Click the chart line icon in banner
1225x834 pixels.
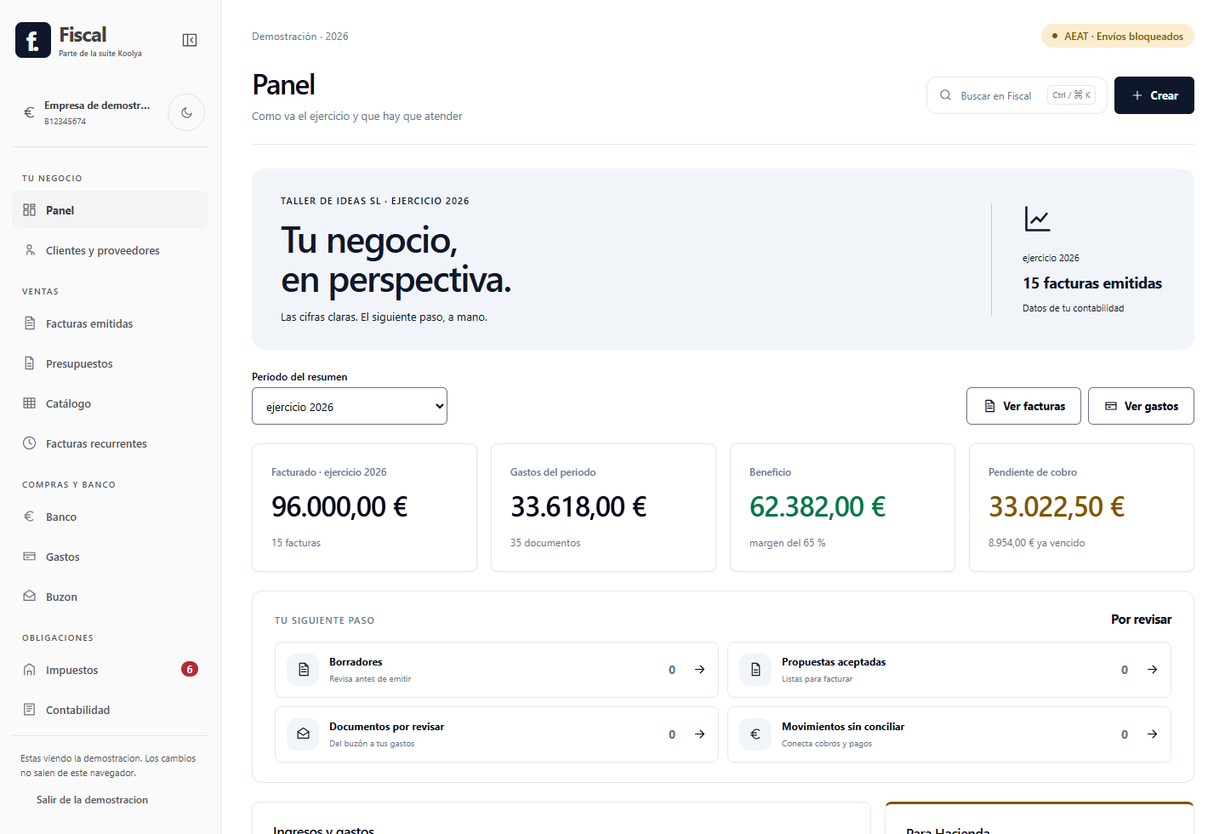click(1037, 219)
